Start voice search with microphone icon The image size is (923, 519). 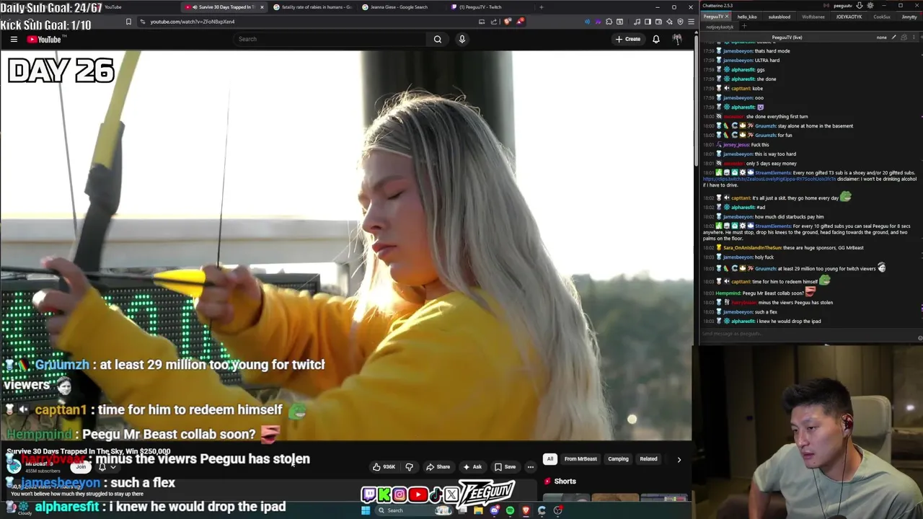pyautogui.click(x=462, y=39)
